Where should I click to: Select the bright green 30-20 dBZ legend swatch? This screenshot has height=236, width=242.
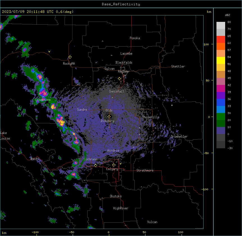pos(221,117)
